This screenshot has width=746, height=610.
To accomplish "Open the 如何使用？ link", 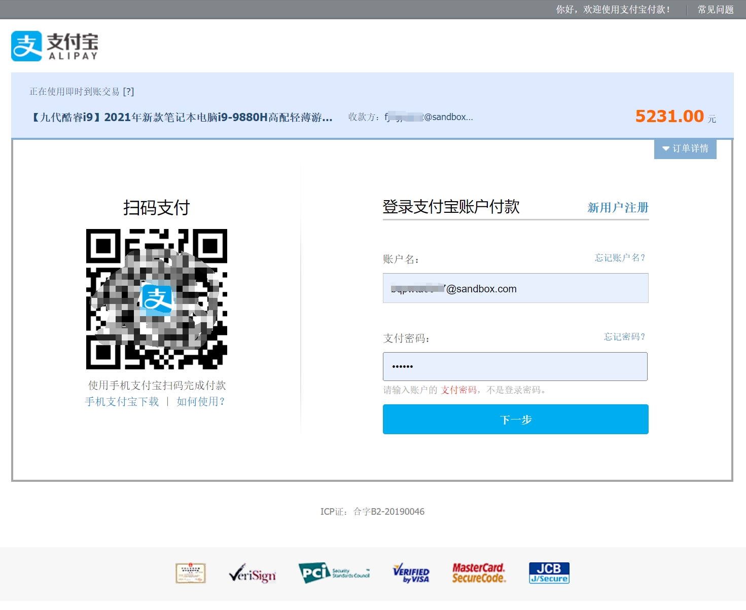I will pos(201,402).
